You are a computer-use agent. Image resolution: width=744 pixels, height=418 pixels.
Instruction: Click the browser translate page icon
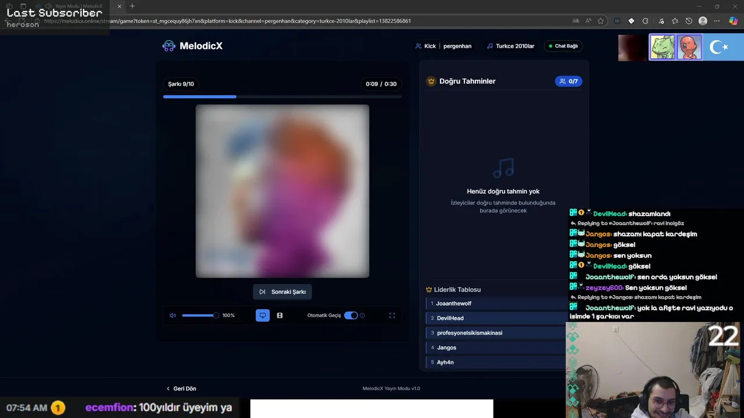coord(575,21)
